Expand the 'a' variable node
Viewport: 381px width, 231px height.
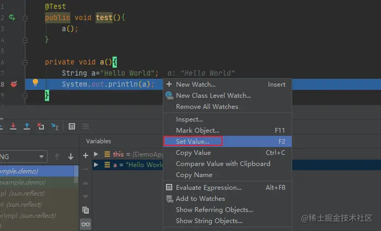[96, 164]
